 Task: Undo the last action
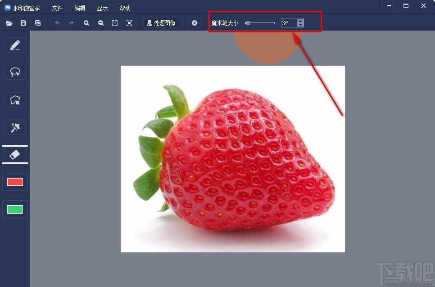[x=57, y=23]
